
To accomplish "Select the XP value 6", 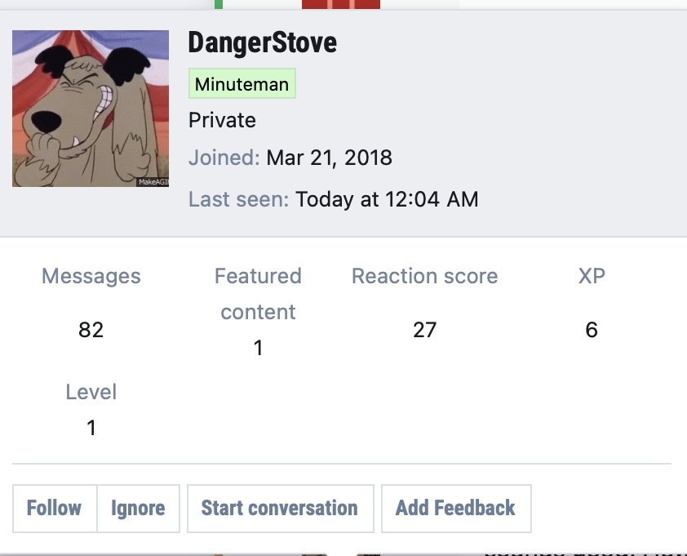I will [592, 330].
